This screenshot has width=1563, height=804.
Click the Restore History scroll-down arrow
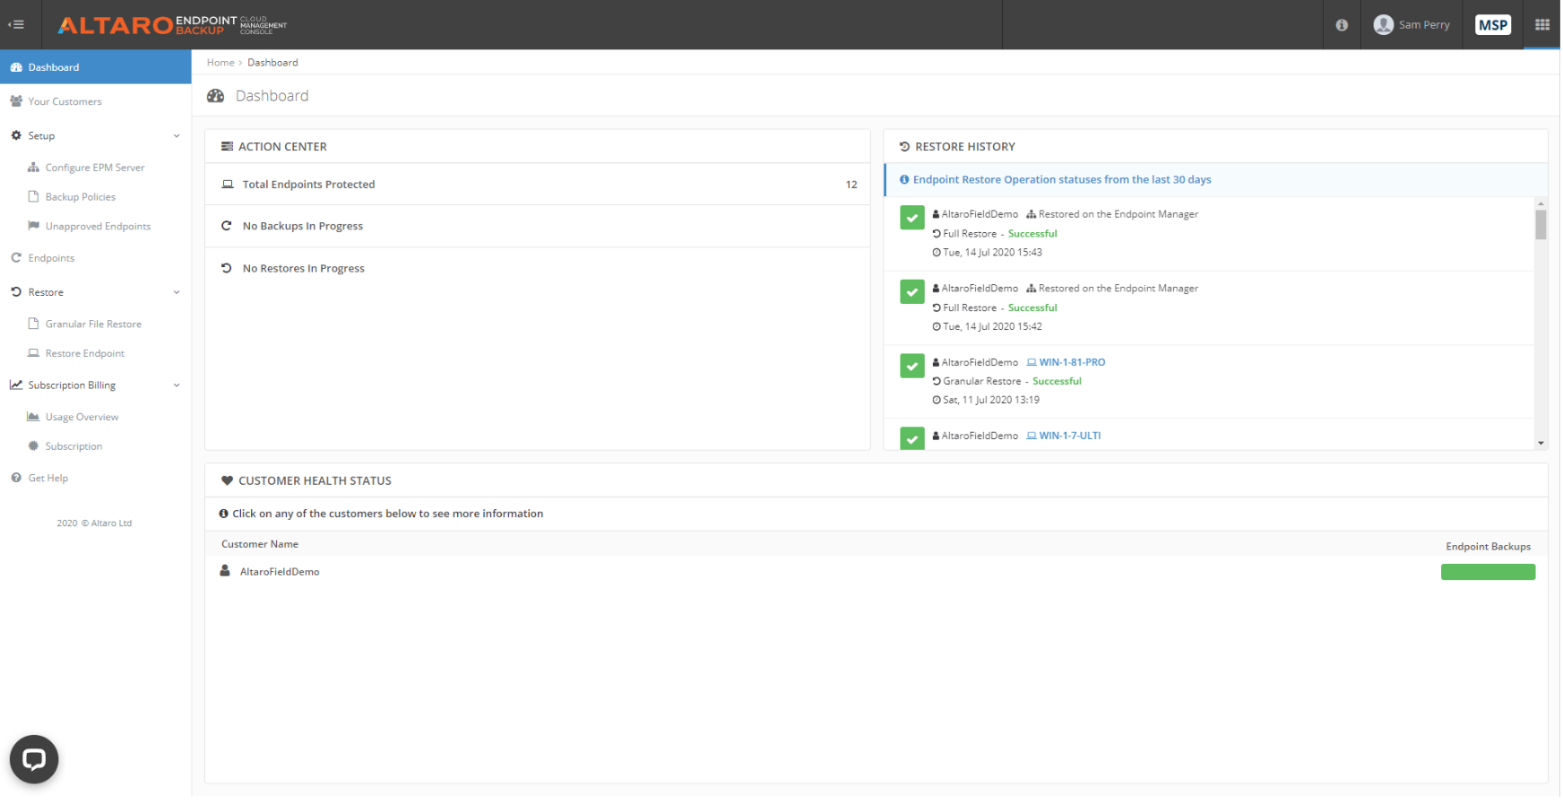(x=1541, y=443)
